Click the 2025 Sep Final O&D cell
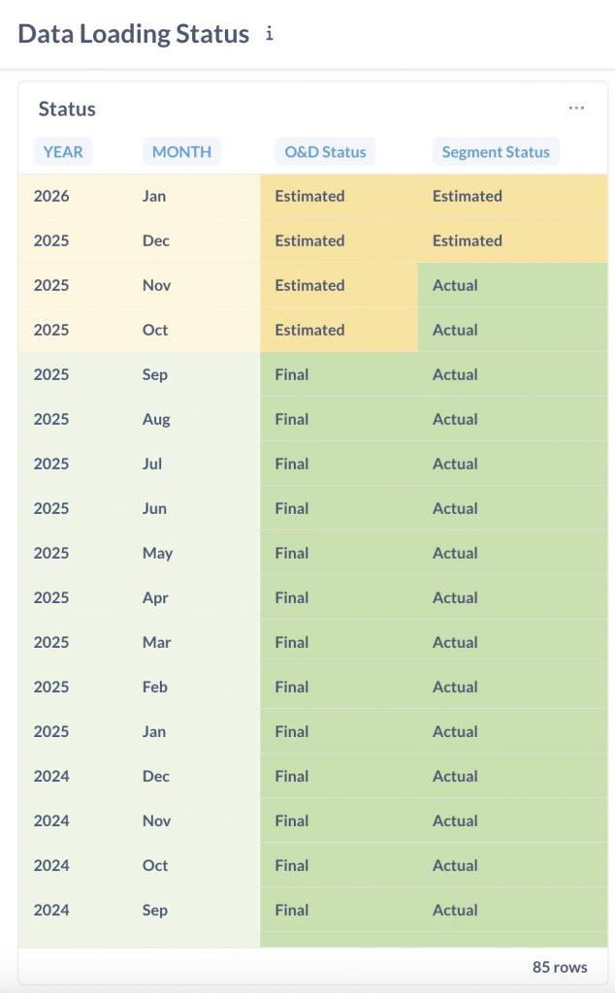 pos(292,374)
